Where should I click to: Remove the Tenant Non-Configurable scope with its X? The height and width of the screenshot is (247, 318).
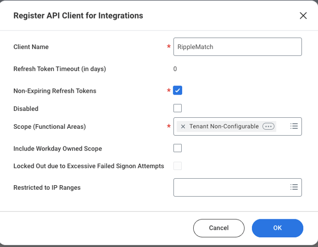pos(183,127)
